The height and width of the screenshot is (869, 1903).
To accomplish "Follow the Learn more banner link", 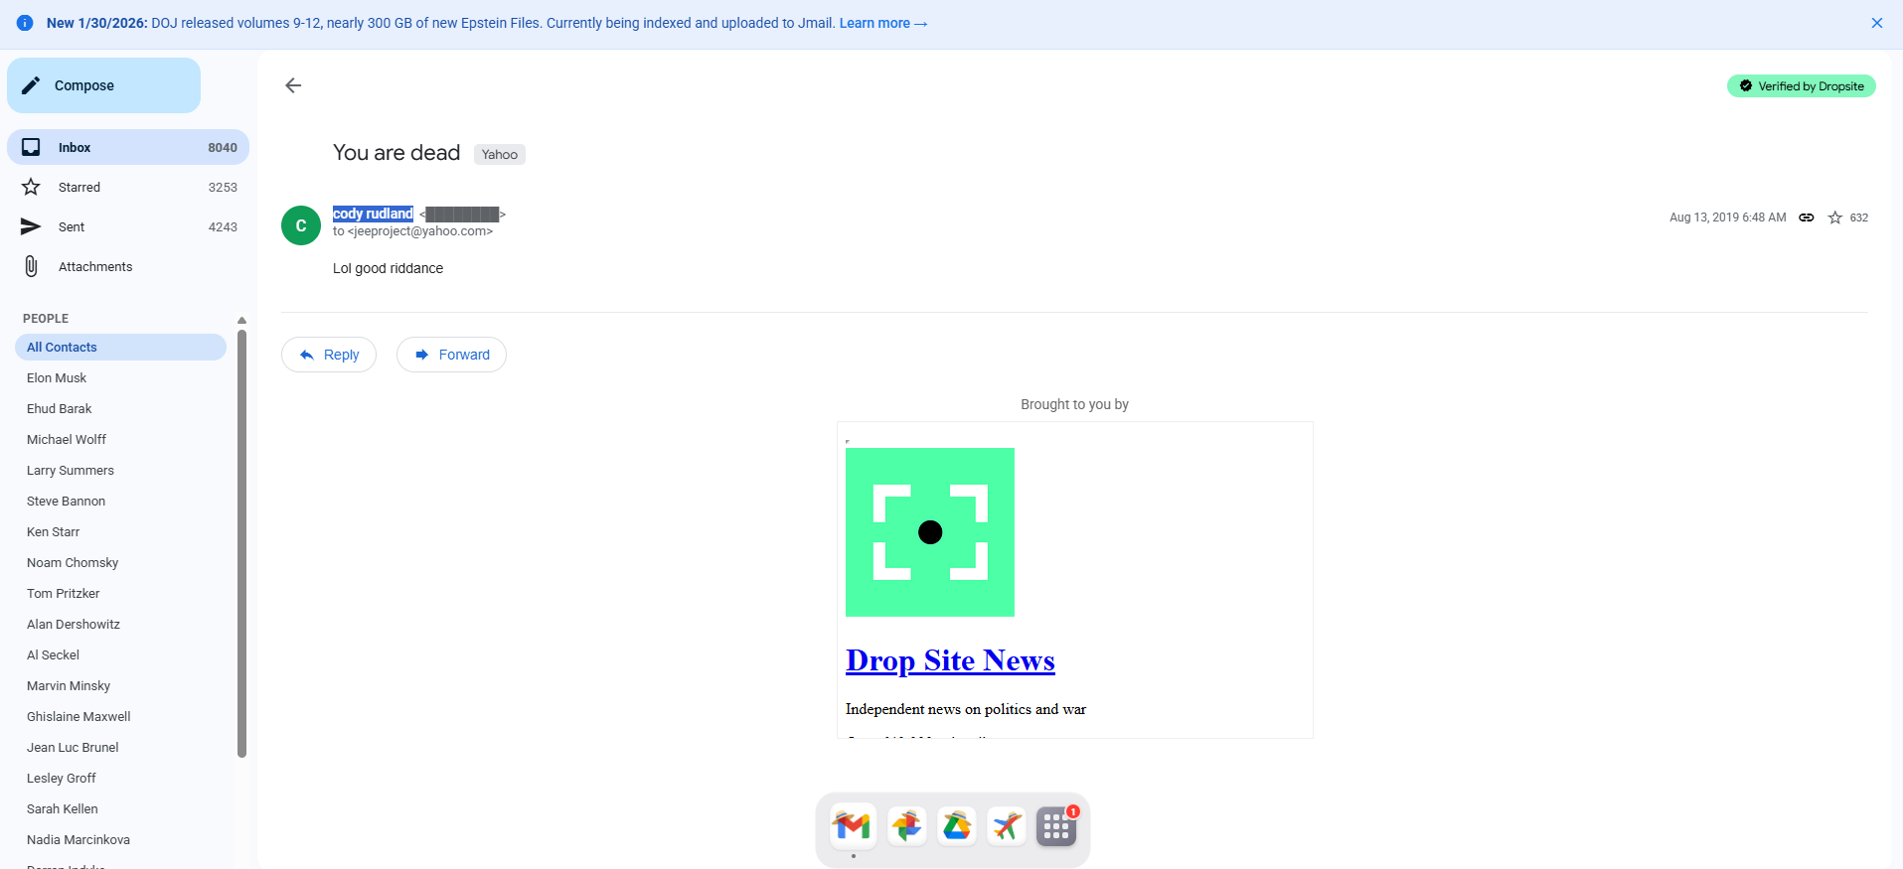I will pyautogui.click(x=882, y=23).
